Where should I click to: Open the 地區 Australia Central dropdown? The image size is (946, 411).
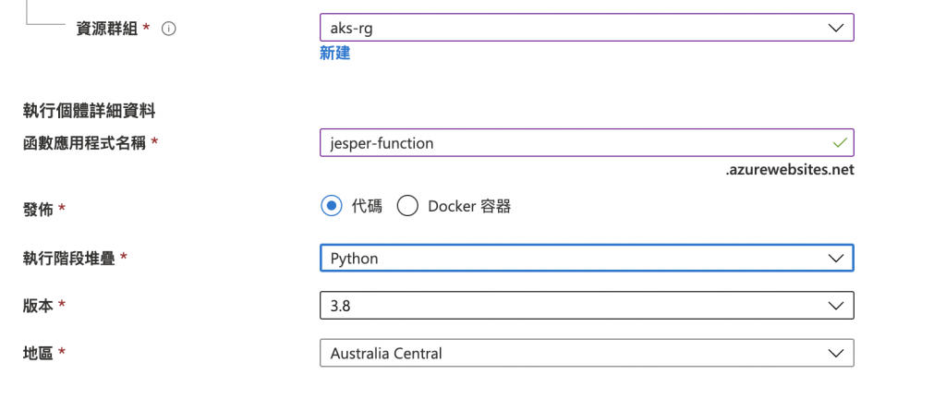coord(573,354)
